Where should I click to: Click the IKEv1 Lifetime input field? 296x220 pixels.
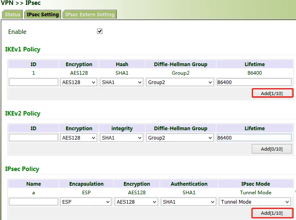click(x=254, y=82)
